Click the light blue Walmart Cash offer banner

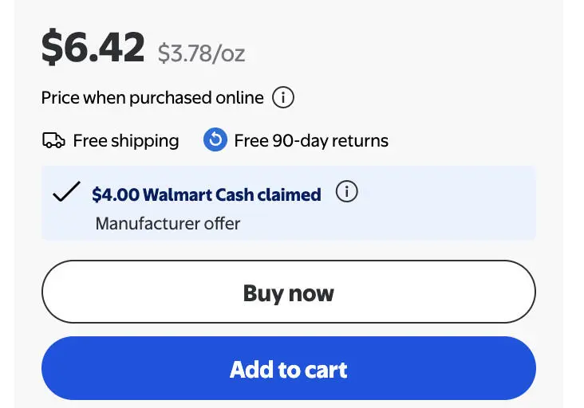tap(289, 203)
